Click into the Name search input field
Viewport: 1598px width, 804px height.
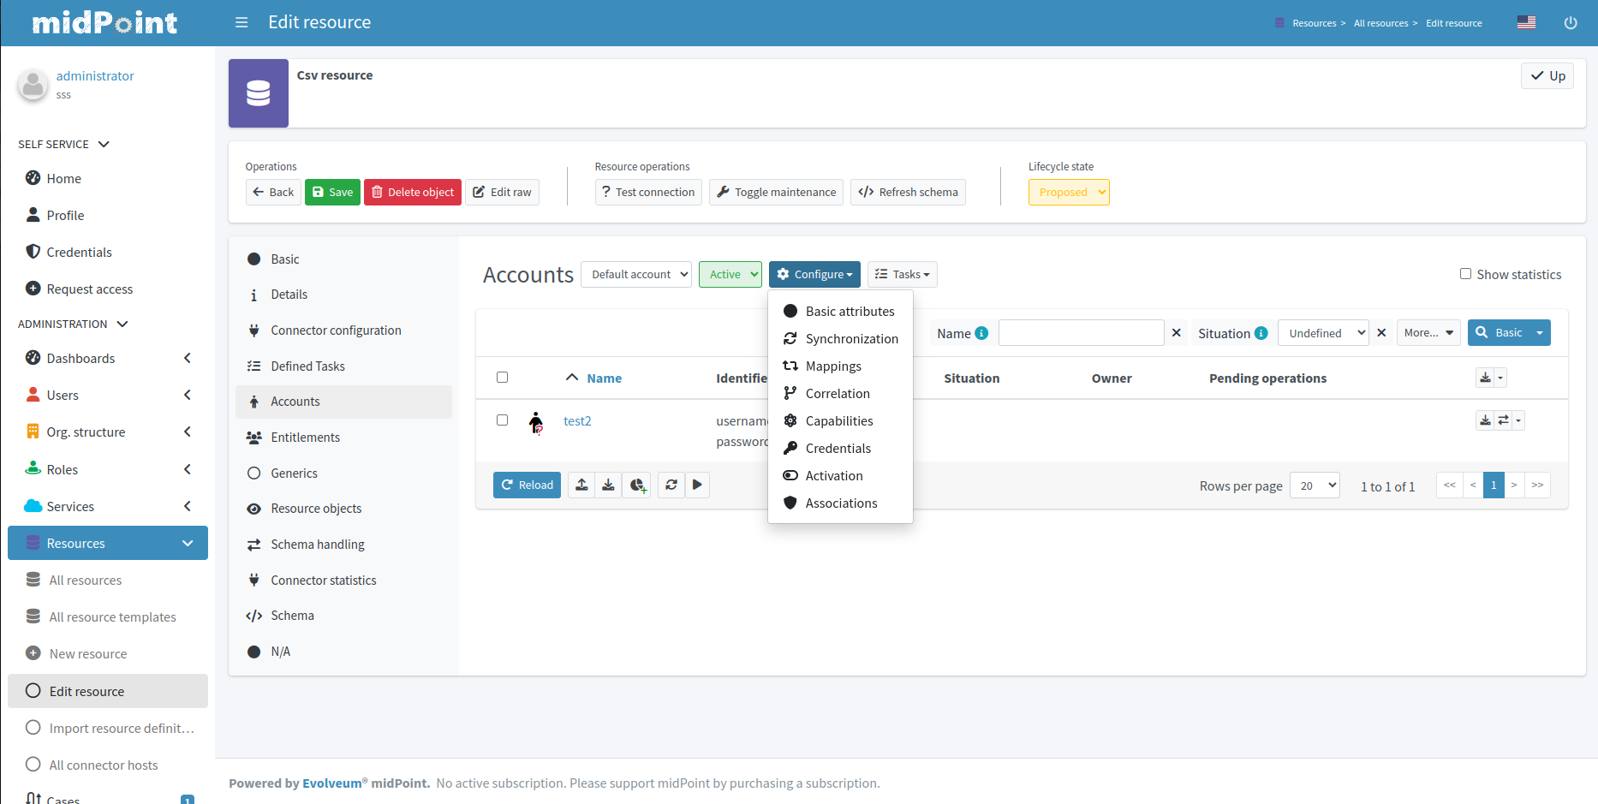pyautogui.click(x=1081, y=333)
